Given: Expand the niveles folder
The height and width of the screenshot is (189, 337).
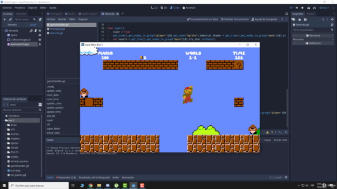Looking at the screenshot, I should click(6, 157).
